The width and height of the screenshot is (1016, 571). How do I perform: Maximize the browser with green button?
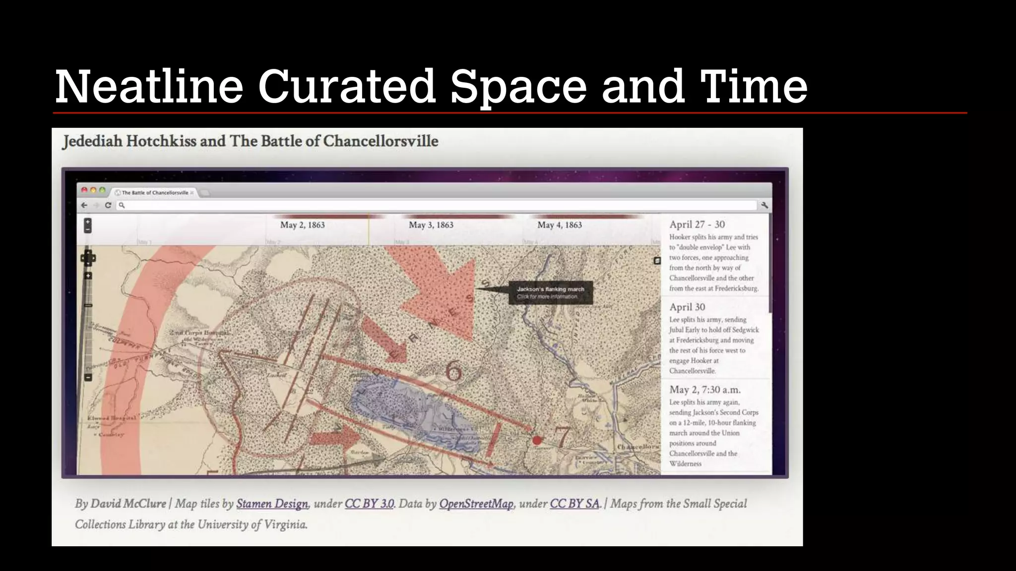[102, 190]
